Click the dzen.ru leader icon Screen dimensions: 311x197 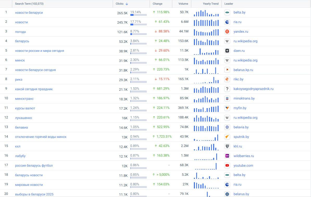click(x=227, y=51)
